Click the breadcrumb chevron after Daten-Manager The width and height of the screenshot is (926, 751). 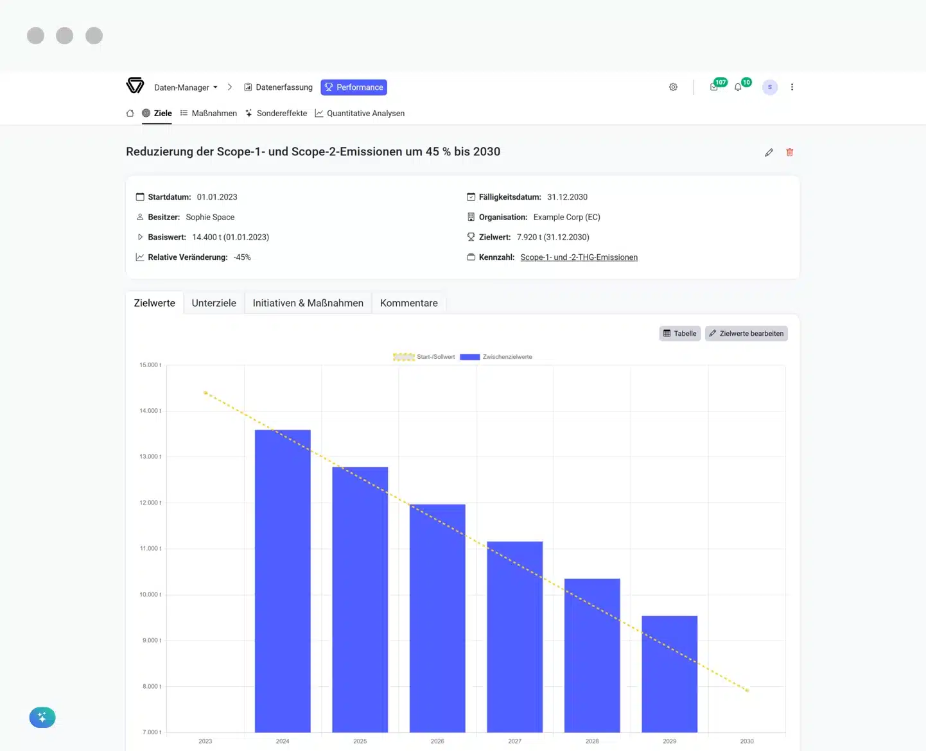click(x=230, y=87)
